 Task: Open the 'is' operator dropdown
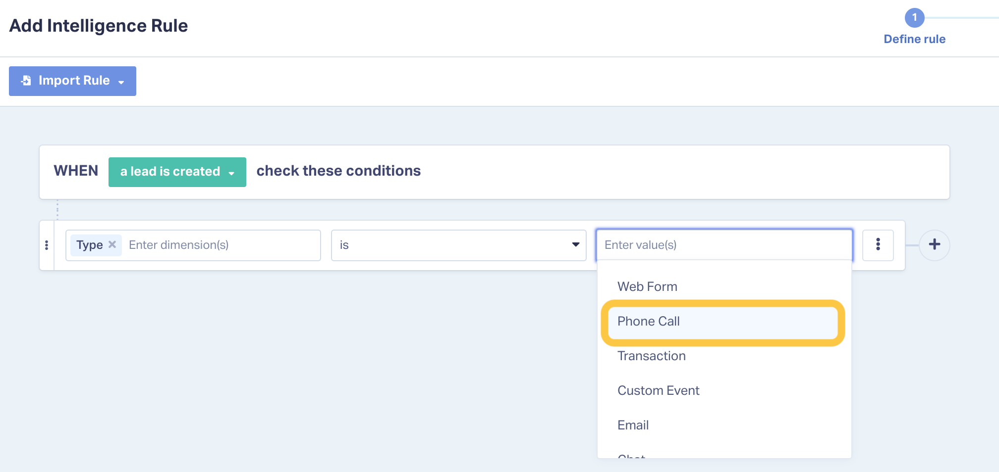tap(458, 245)
